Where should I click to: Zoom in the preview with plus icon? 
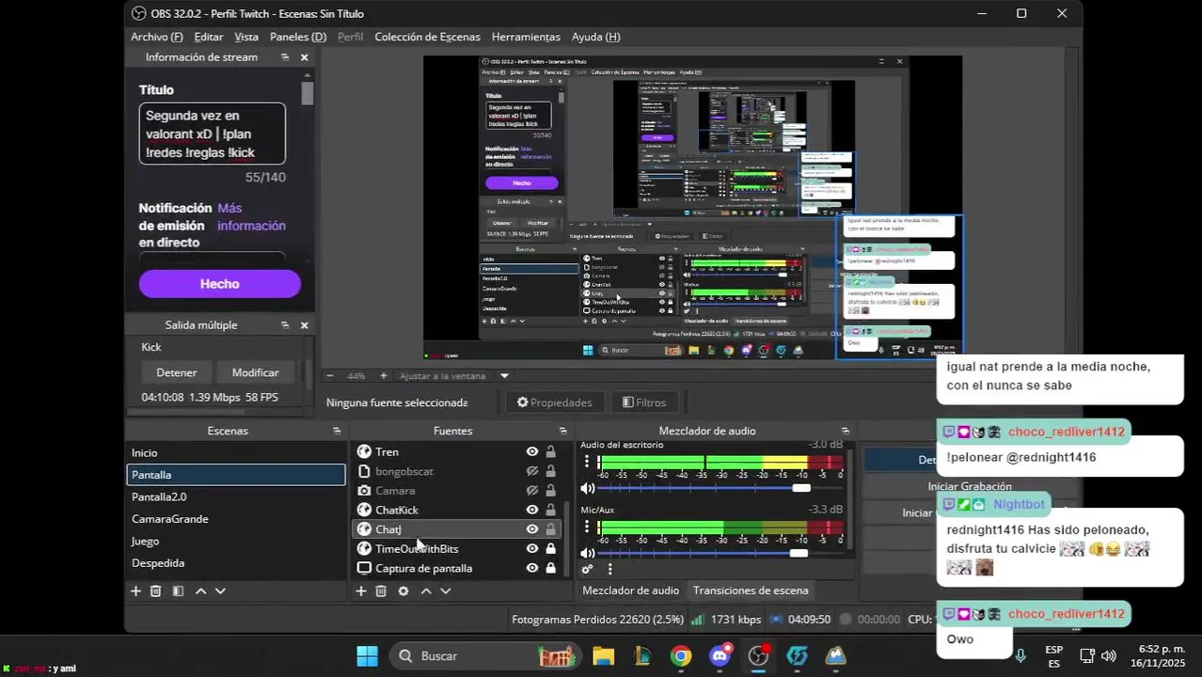pyautogui.click(x=384, y=376)
